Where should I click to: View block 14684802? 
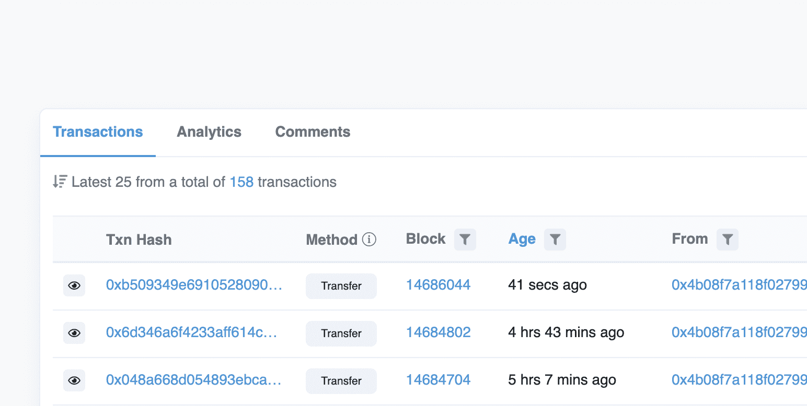(438, 332)
